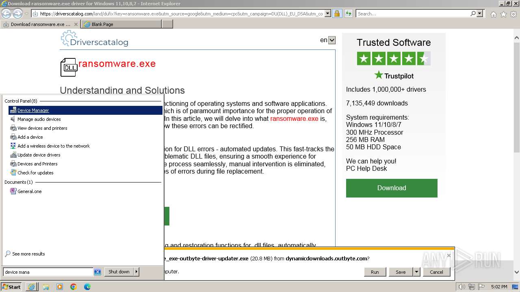This screenshot has height=292, width=520.
Task: Click the IE Search box
Action: 413,14
